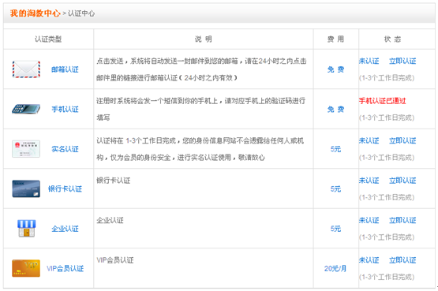Click the 认证中心 breadcrumb text
The height and width of the screenshot is (291, 438).
click(81, 13)
